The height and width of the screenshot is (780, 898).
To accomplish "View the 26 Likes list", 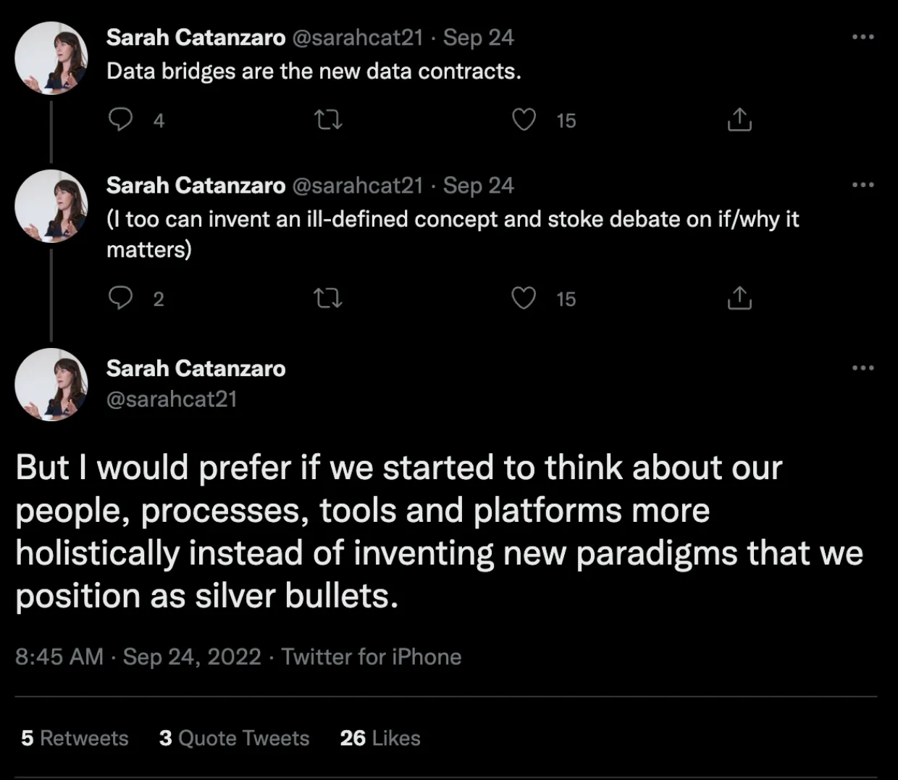I will coord(380,738).
